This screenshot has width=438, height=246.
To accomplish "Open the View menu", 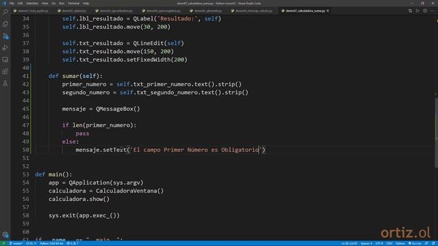I will pyautogui.click(x=44, y=3).
